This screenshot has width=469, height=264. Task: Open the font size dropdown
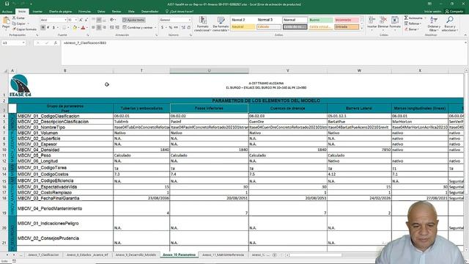(76, 20)
